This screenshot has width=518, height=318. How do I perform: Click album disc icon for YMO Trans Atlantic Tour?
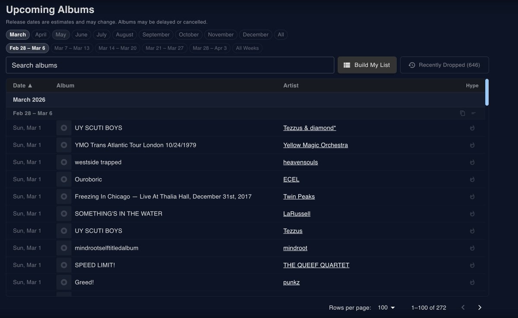coord(64,145)
